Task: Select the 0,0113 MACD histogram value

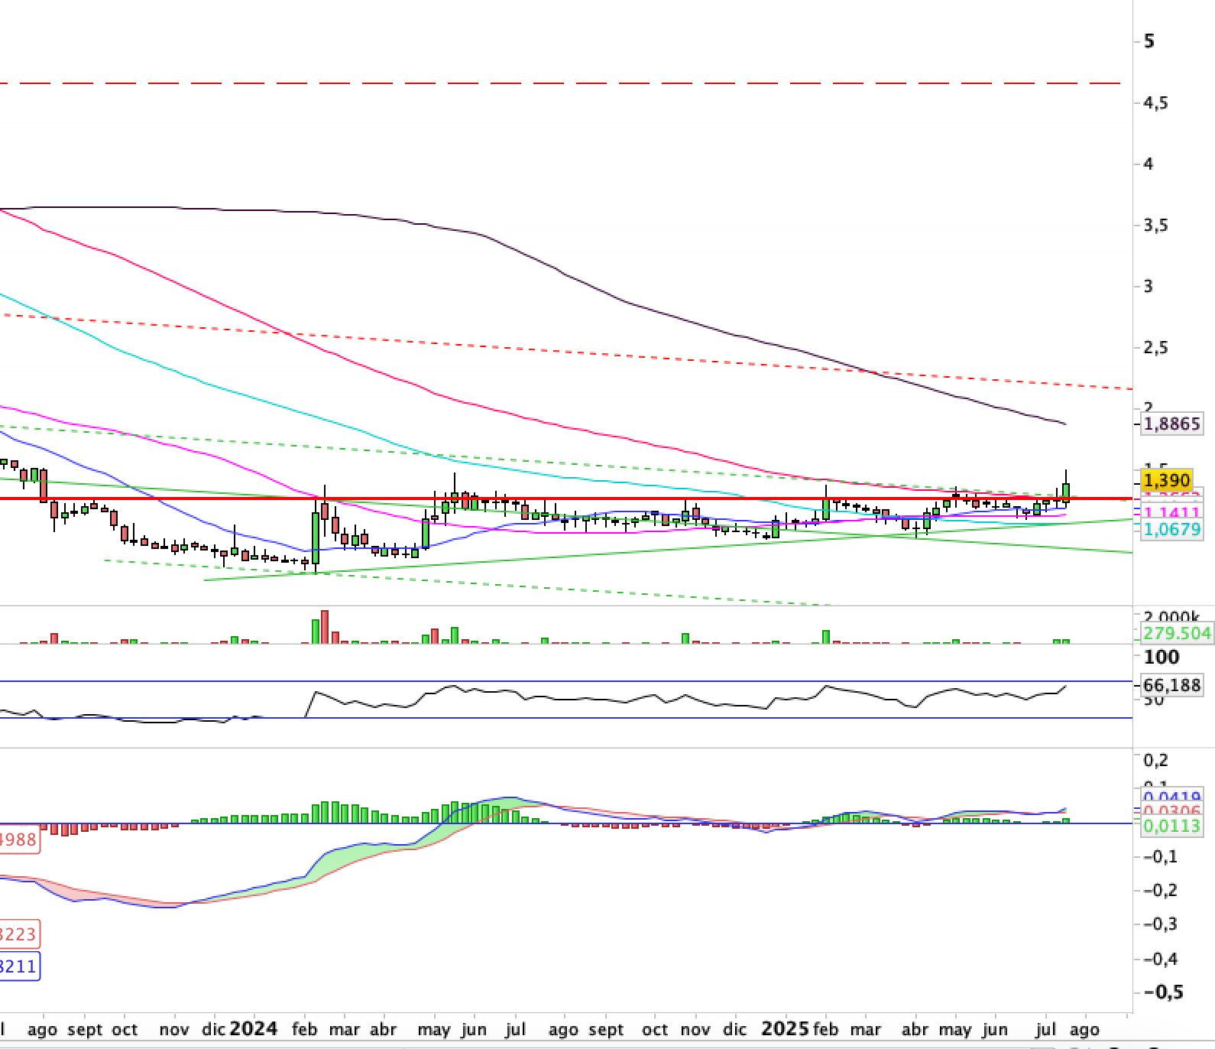Action: pos(1171,827)
